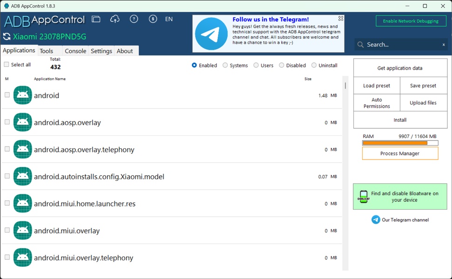
Task: Click the cloud upload icon
Action: point(115,19)
